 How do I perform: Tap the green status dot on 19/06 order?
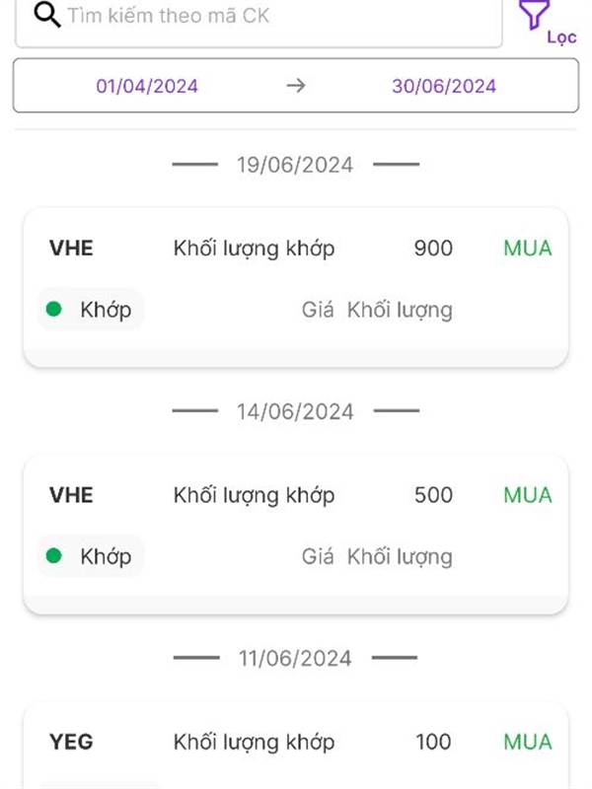54,310
